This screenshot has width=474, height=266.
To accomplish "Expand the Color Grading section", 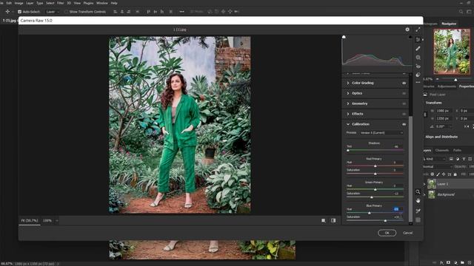I will pyautogui.click(x=348, y=83).
